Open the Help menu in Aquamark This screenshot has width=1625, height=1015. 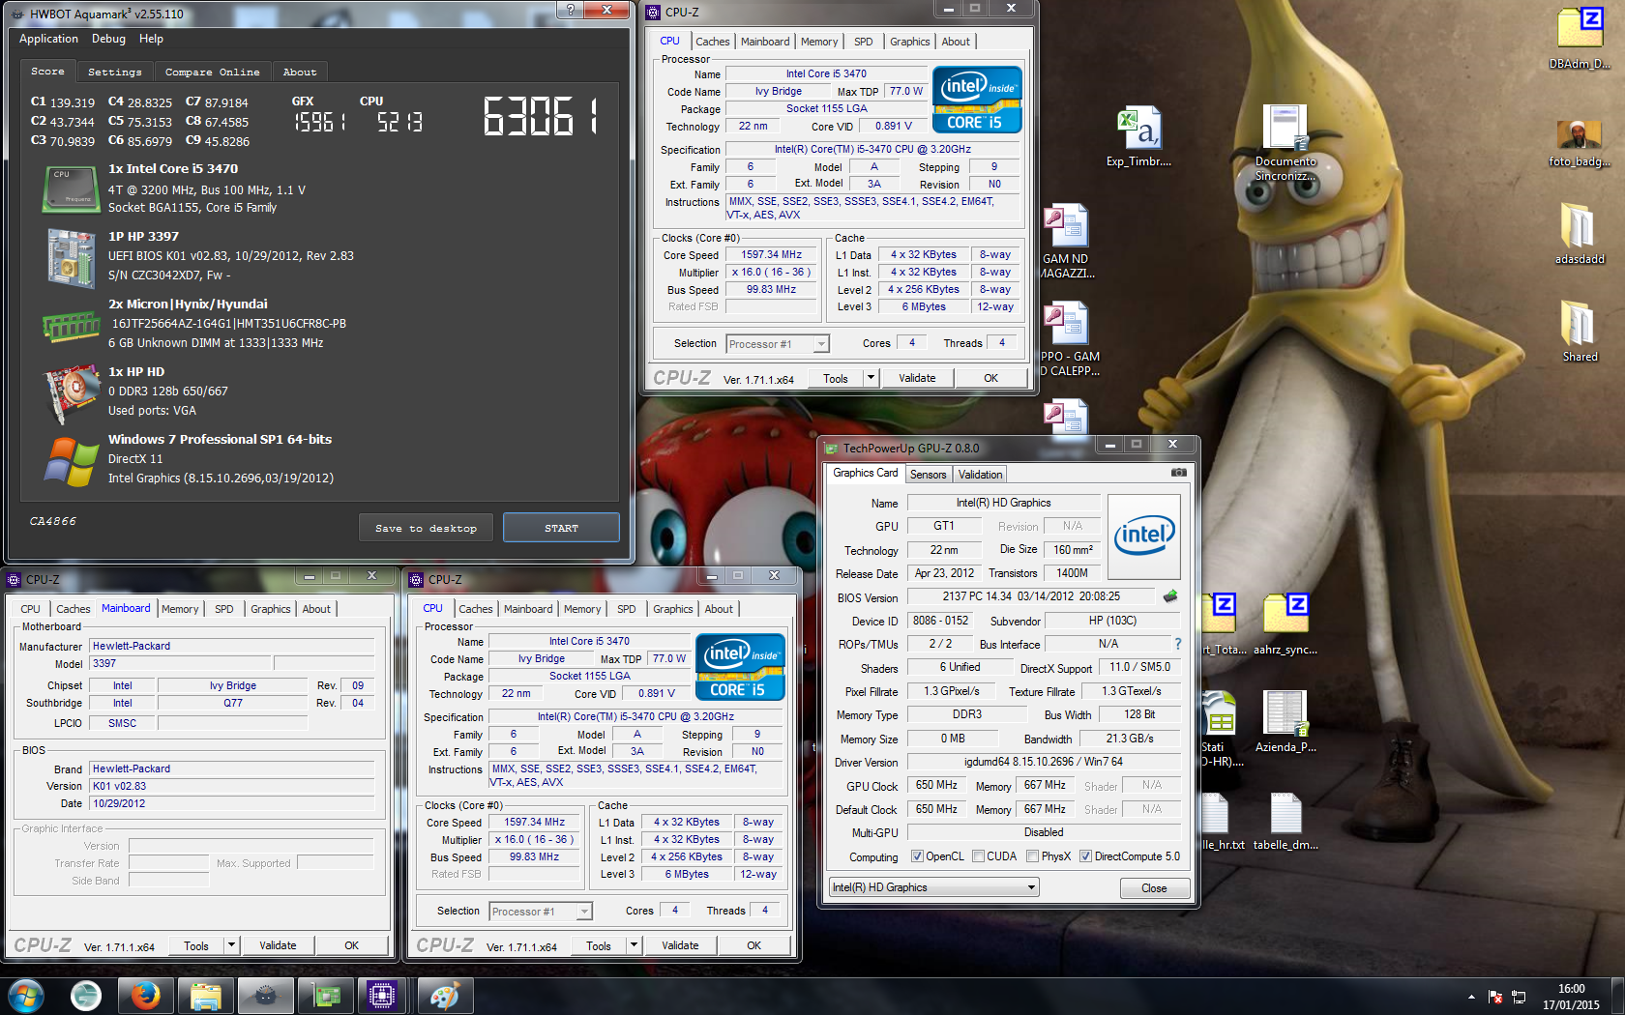151,39
